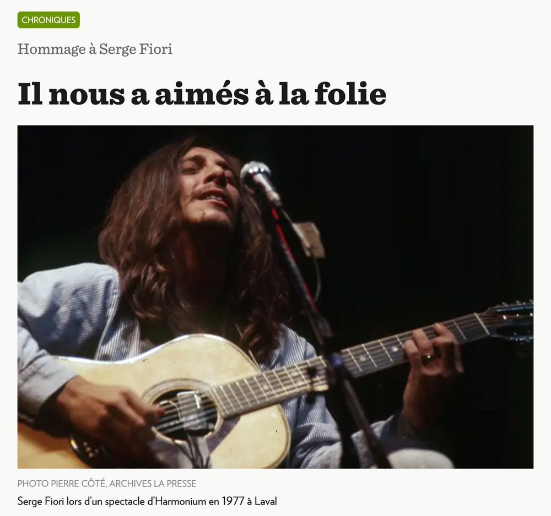Select the word "folie" in the headline
Screen dimensions: 551x516
(x=350, y=94)
